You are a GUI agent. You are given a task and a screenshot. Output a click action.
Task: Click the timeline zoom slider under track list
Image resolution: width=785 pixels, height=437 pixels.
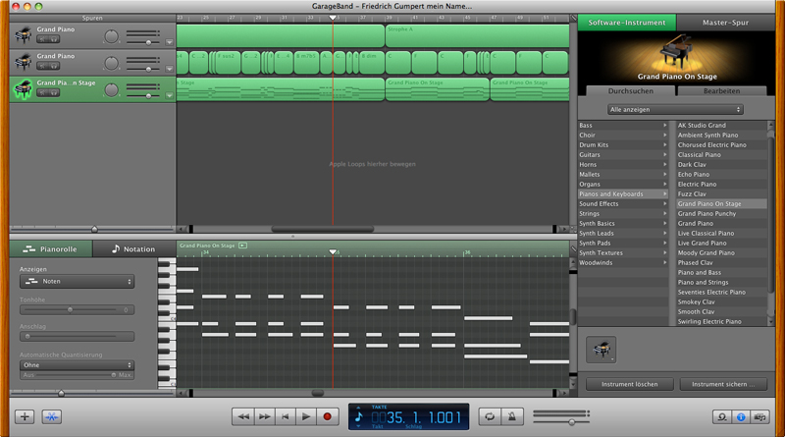click(92, 229)
